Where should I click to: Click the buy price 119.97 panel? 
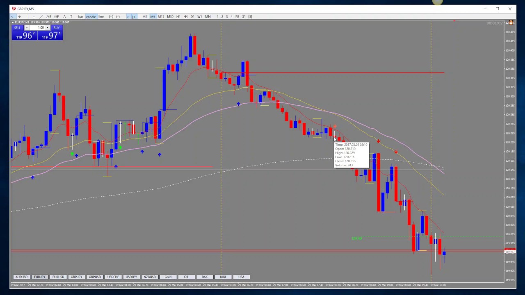point(50,36)
